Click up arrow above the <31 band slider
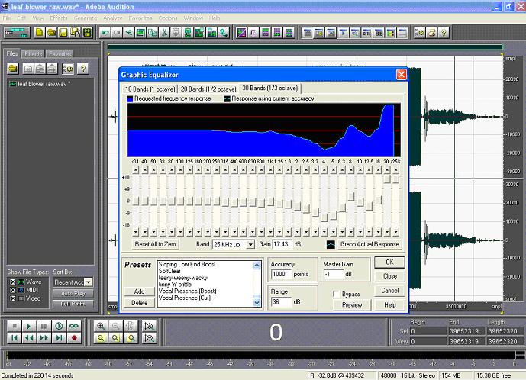Viewport: 526px width, 380px height. point(136,170)
